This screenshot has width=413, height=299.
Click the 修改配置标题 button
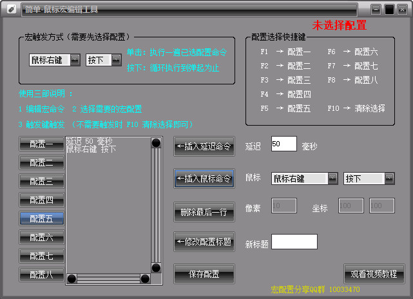coord(204,242)
